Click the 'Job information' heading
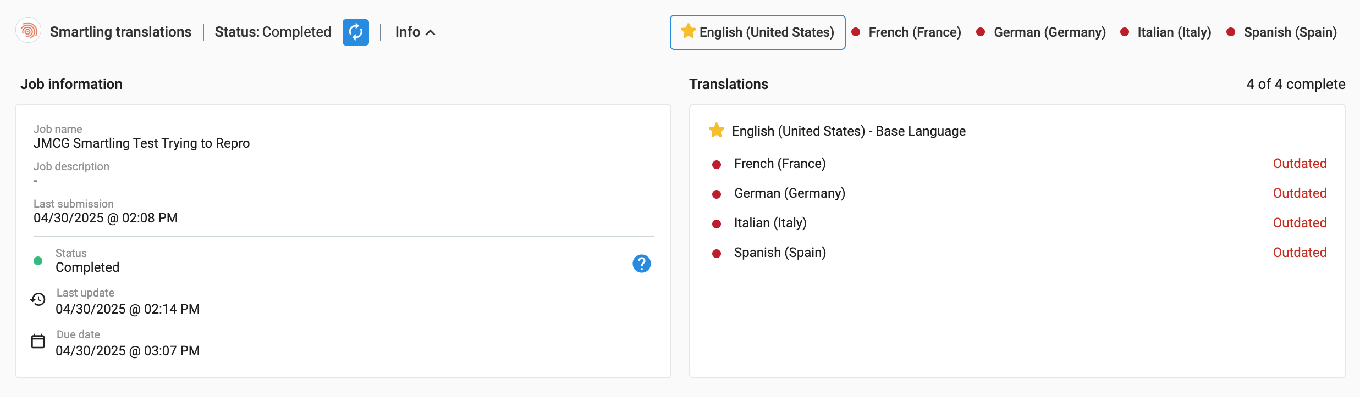 coord(71,84)
